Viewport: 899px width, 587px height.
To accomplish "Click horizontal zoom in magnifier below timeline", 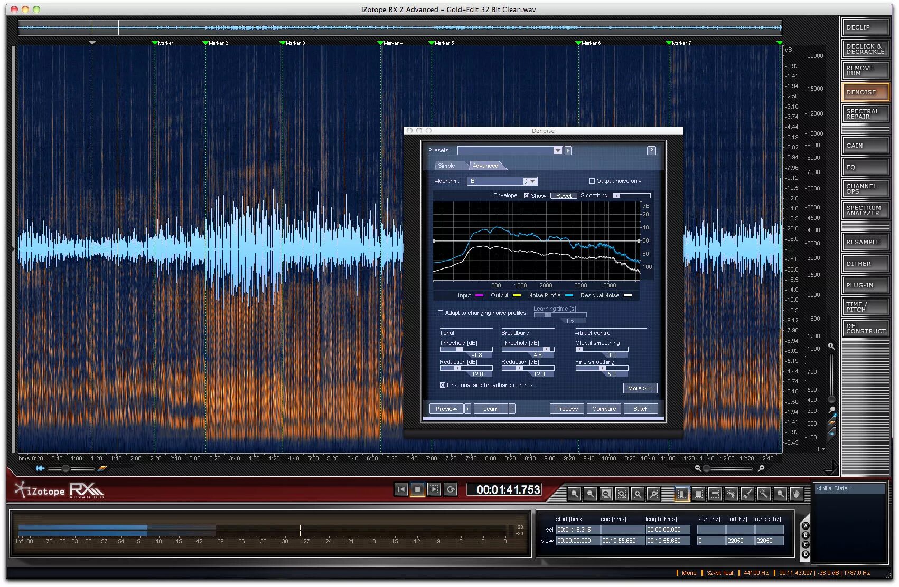I will point(761,468).
